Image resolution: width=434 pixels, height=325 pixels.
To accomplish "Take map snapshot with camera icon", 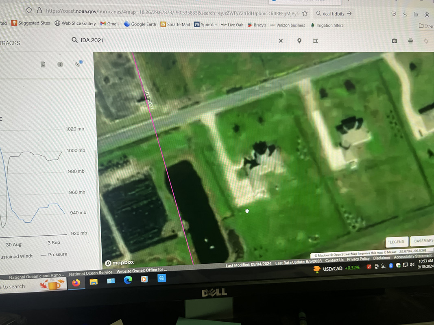I will click(395, 41).
